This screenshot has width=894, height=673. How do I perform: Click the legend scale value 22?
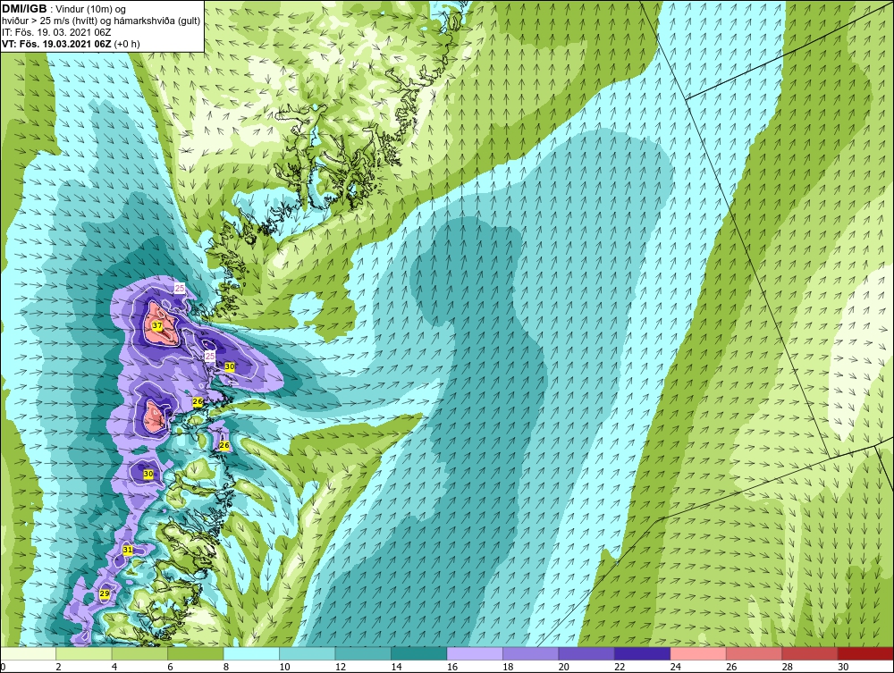click(x=620, y=667)
